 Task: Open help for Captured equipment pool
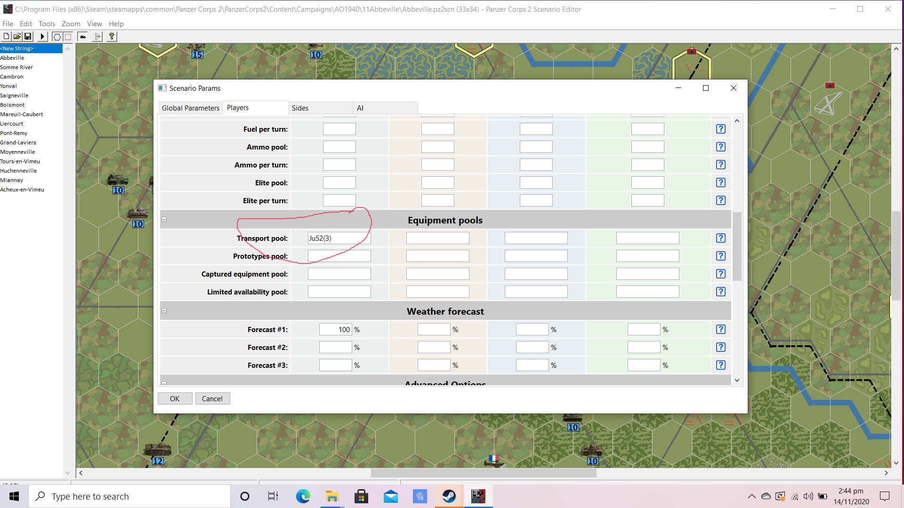720,274
